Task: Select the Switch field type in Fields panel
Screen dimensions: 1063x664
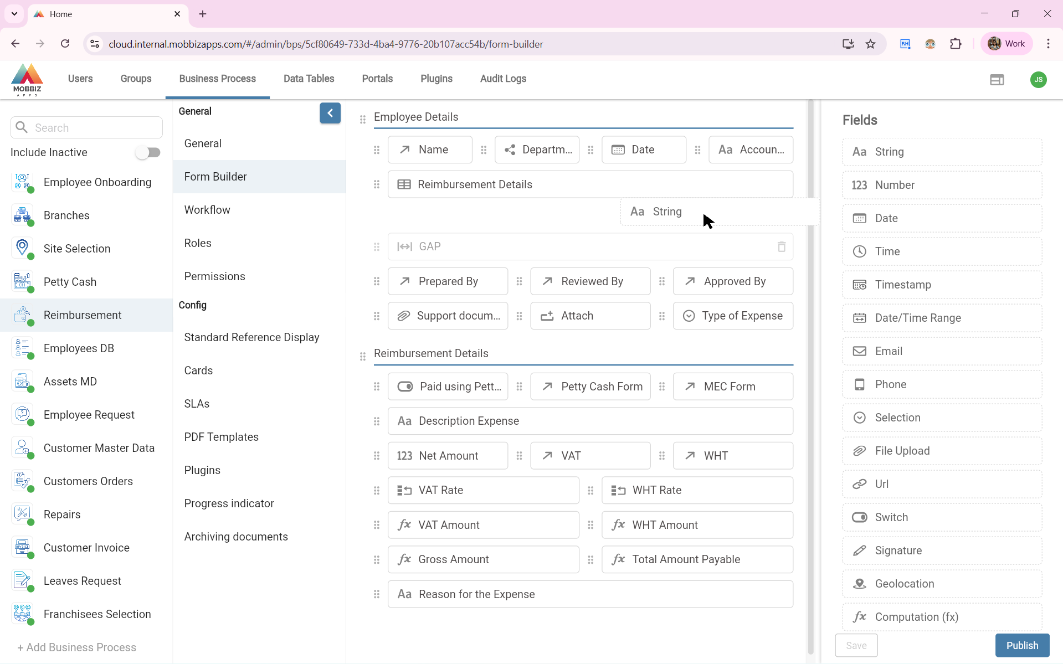Action: [x=942, y=517]
